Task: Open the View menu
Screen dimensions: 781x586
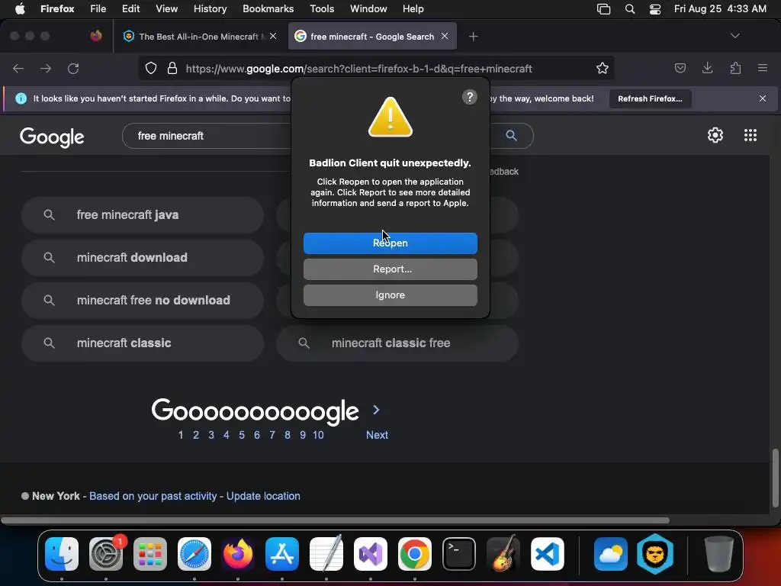Action: pyautogui.click(x=166, y=9)
